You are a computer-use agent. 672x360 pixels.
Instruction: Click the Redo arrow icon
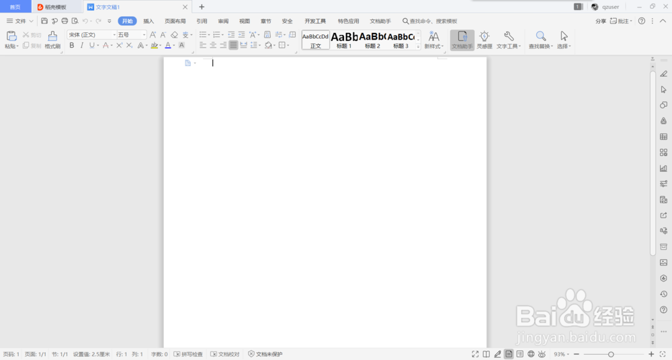98,21
